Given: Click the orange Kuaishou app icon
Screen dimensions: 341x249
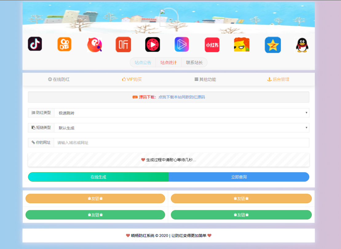Looking at the screenshot, I should click(64, 44).
